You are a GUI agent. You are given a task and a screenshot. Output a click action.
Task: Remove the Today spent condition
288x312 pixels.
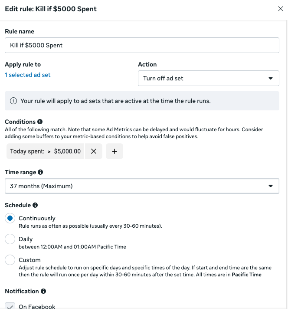coord(94,151)
